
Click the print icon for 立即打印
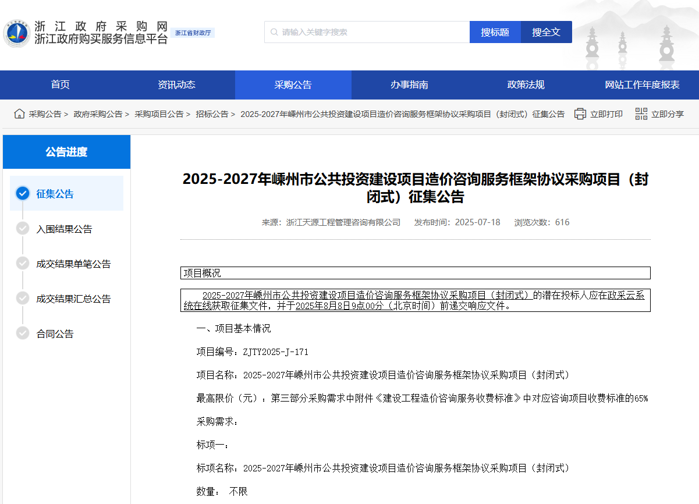coord(580,113)
